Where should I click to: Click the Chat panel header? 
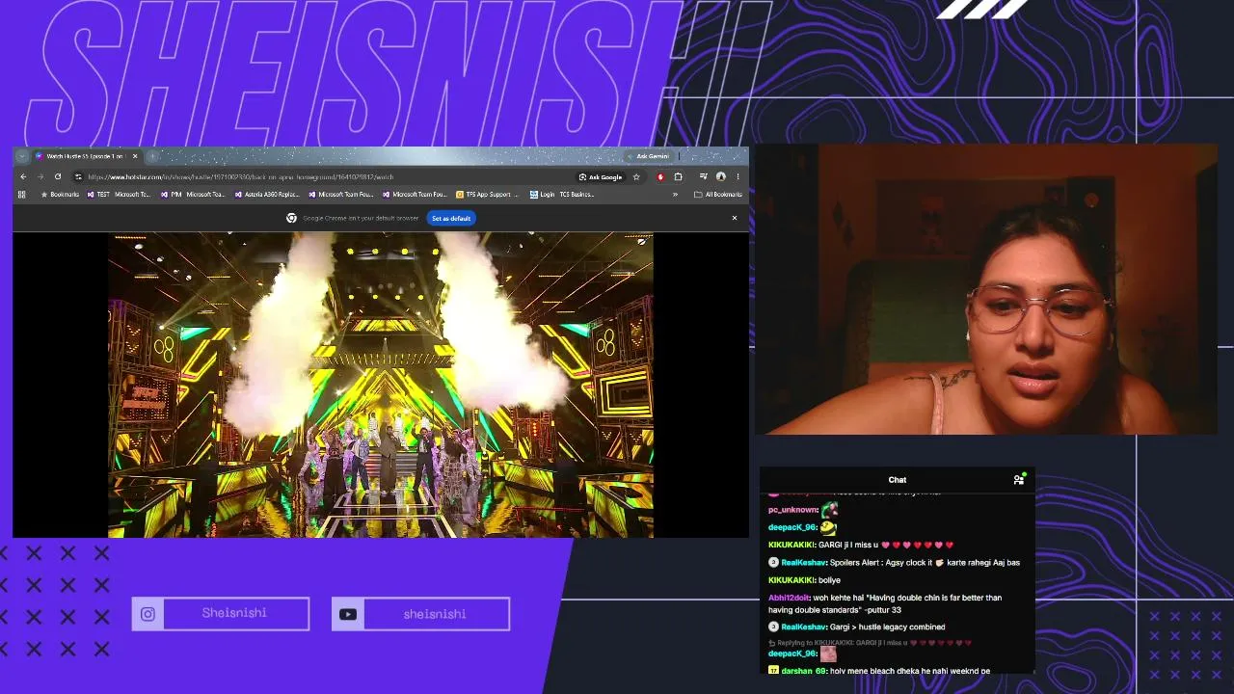click(898, 479)
